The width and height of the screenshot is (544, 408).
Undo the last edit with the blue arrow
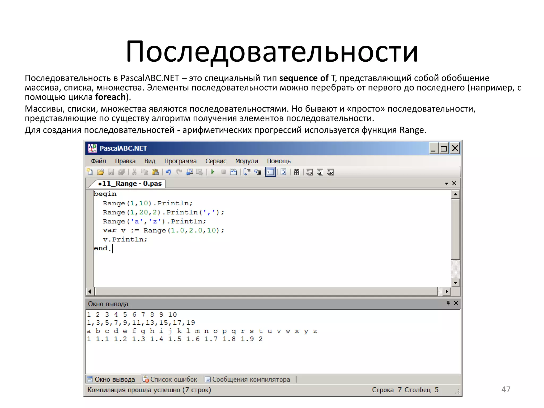(x=168, y=172)
